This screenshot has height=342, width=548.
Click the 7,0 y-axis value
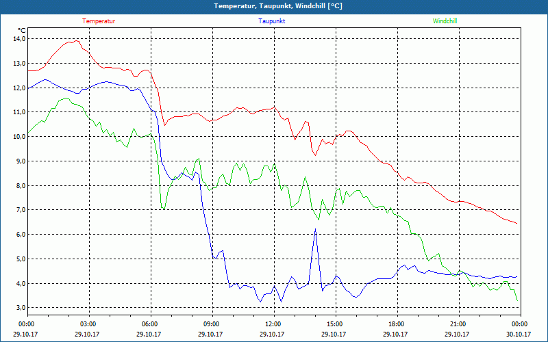[x=21, y=210]
